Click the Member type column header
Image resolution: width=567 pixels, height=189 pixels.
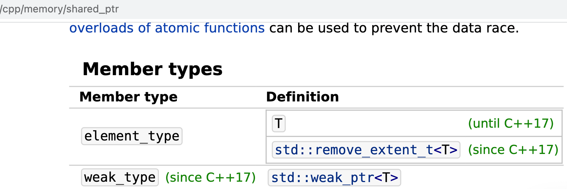(128, 97)
